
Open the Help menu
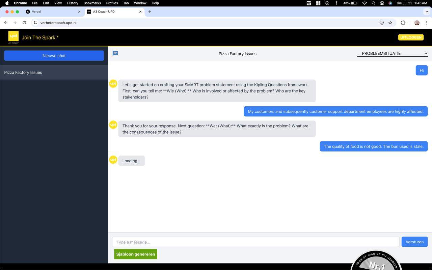(155, 3)
